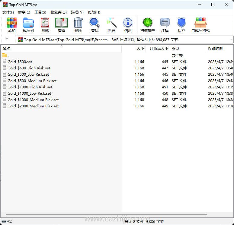Click the WinRAR icon in title bar
The height and width of the screenshot is (225, 234).
5,5
